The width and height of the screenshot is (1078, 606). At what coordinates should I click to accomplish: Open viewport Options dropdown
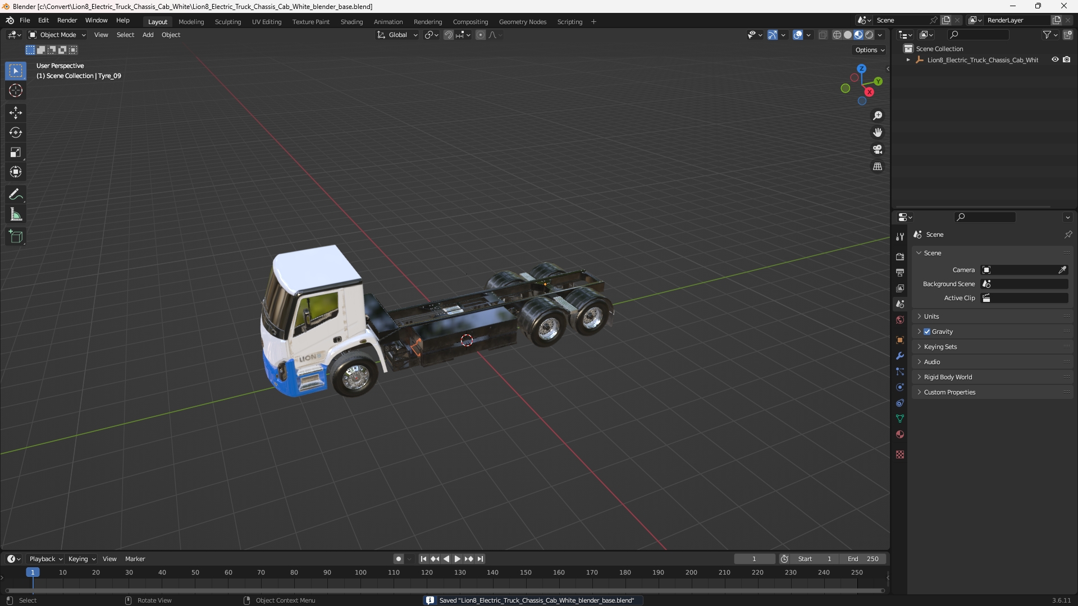870,50
